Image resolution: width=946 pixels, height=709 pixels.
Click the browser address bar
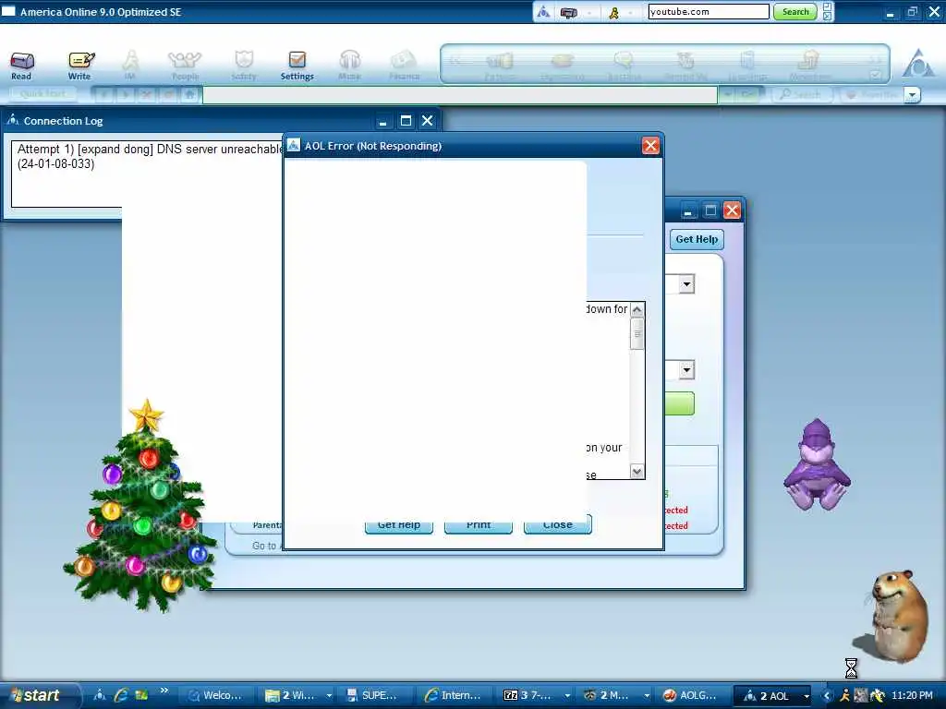pyautogui.click(x=460, y=95)
